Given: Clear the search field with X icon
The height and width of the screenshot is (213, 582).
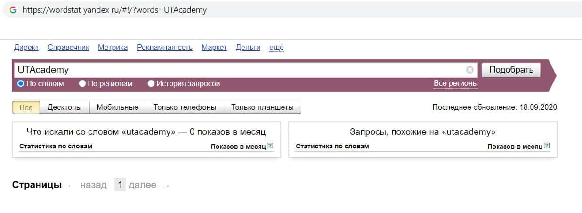Looking at the screenshot, I should 469,70.
